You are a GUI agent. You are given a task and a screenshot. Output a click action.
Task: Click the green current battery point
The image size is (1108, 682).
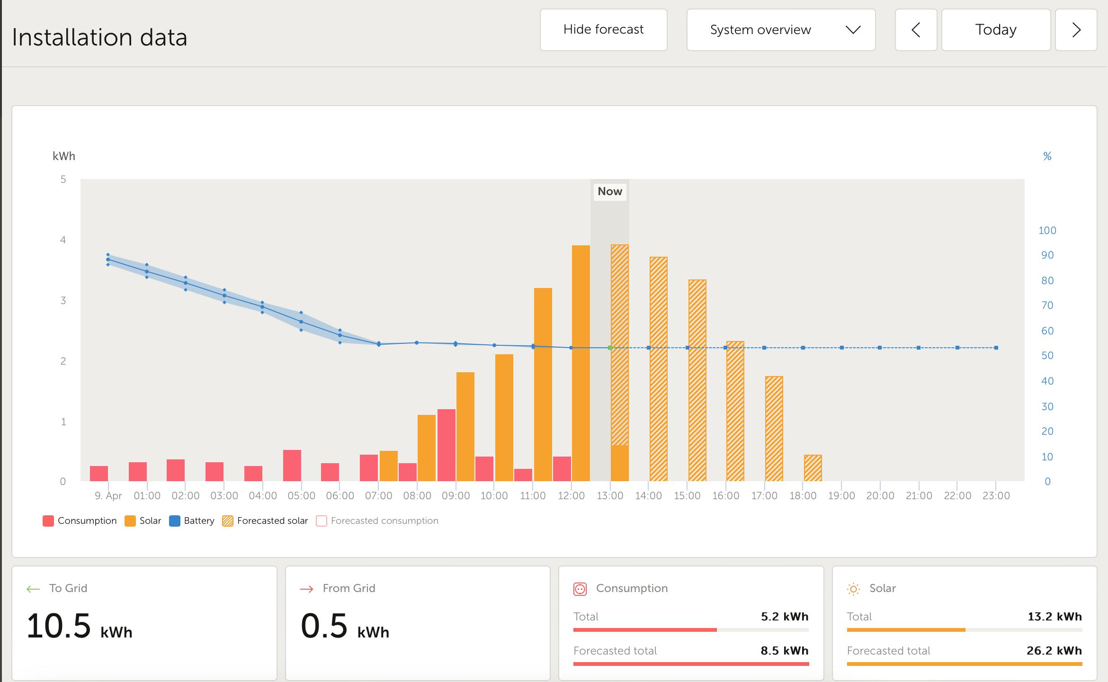(x=610, y=348)
